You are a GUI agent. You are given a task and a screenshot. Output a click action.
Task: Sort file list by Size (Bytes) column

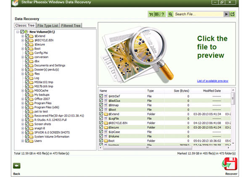pos(182,91)
